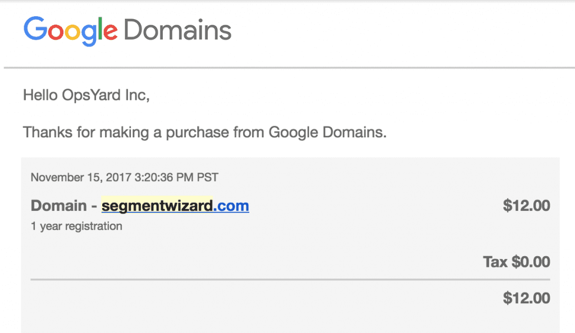Click the PST timezone in timestamp
The width and height of the screenshot is (575, 333).
click(208, 178)
